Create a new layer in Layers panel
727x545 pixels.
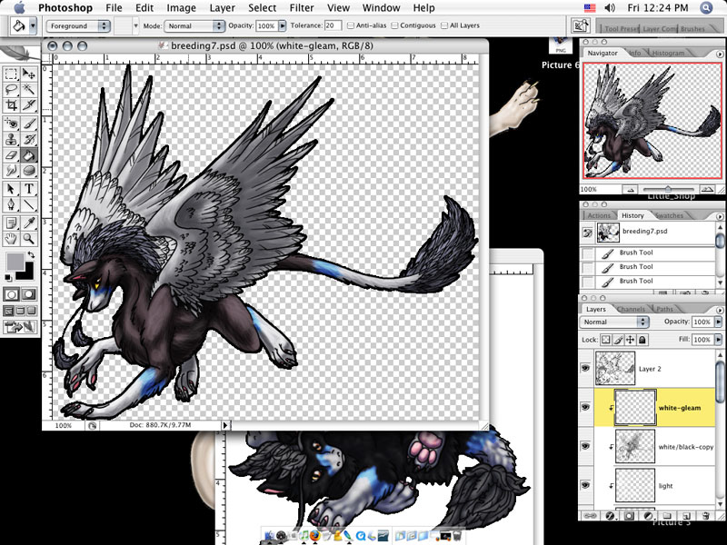(687, 515)
